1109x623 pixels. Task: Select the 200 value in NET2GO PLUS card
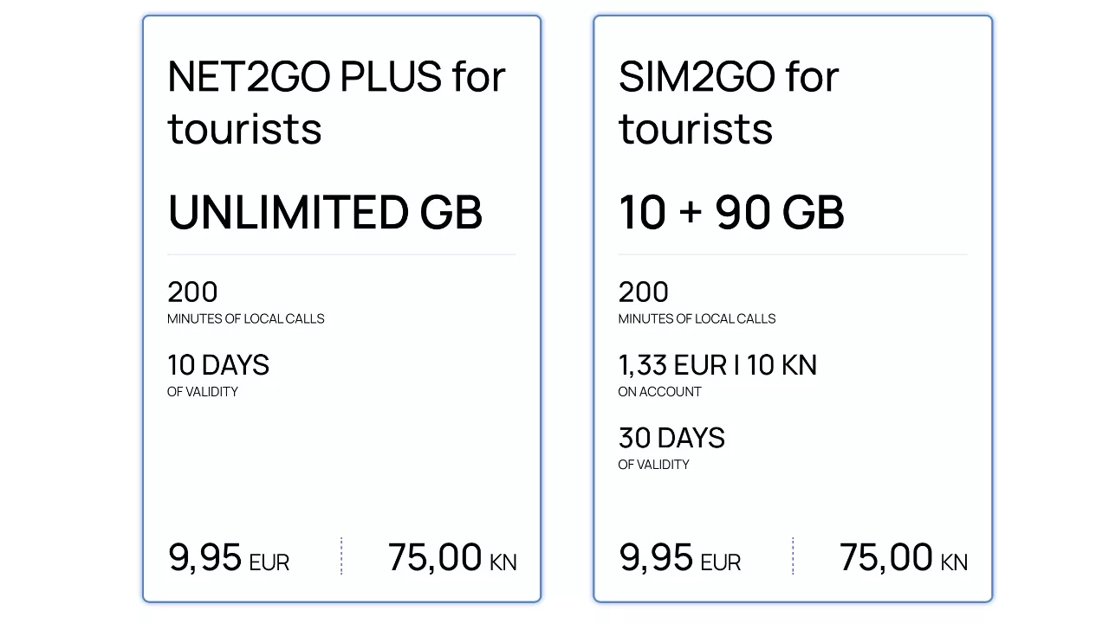point(192,292)
